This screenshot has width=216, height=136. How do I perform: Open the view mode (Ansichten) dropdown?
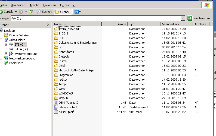(x=78, y=12)
